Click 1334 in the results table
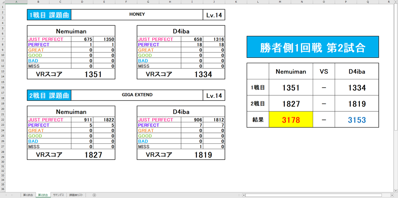The image size is (398, 198). pos(357,88)
